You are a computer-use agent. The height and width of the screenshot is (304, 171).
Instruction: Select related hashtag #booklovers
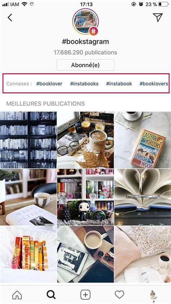click(x=154, y=84)
